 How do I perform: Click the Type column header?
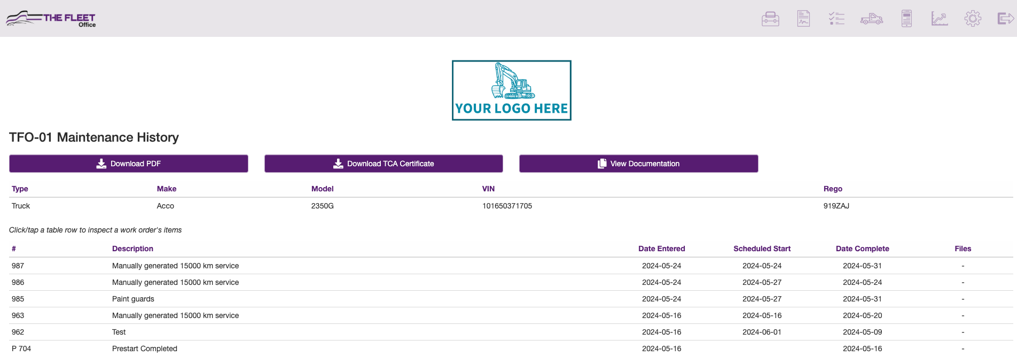pos(20,189)
